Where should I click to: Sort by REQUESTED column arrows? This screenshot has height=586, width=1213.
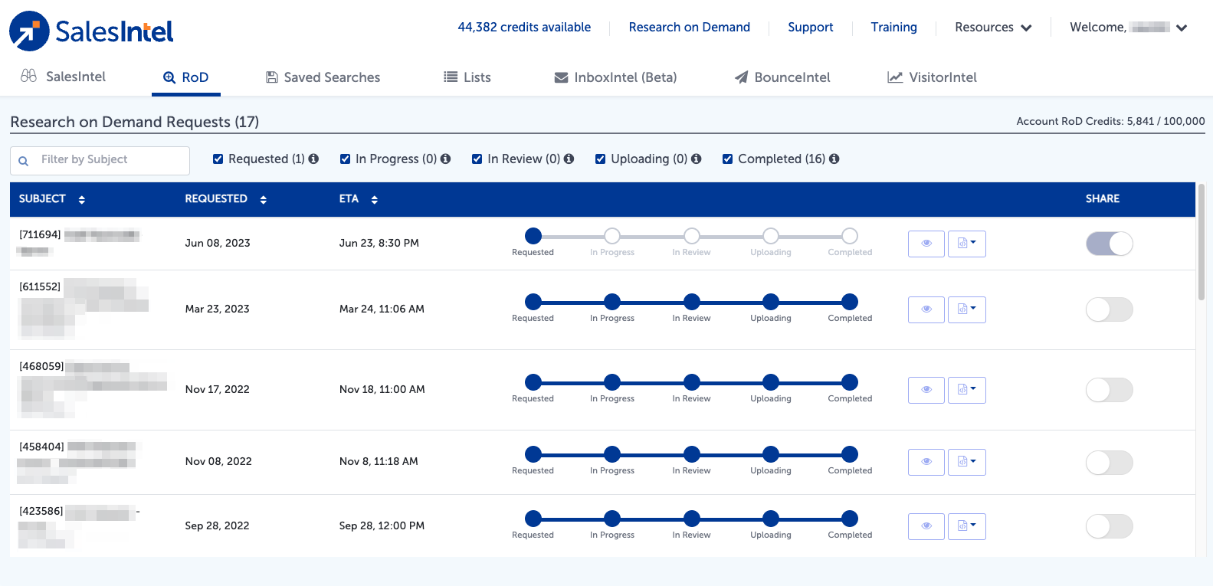(x=264, y=199)
